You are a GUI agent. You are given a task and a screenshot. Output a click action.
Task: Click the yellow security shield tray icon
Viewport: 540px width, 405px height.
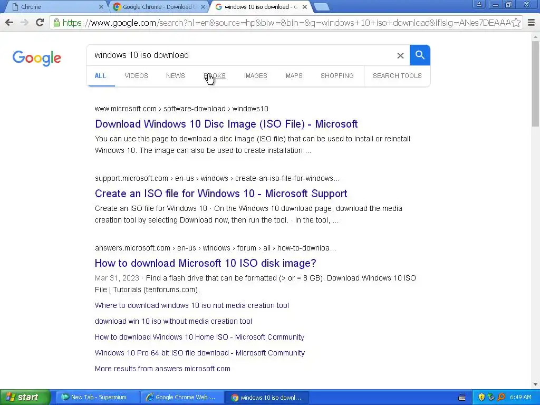coord(481,397)
